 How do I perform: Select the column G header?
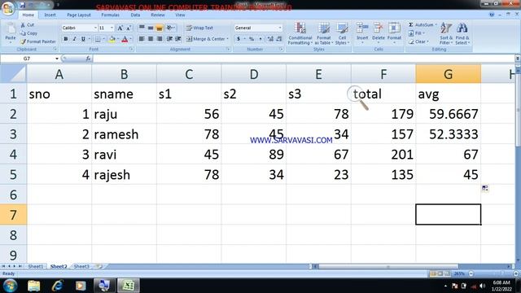click(x=448, y=74)
